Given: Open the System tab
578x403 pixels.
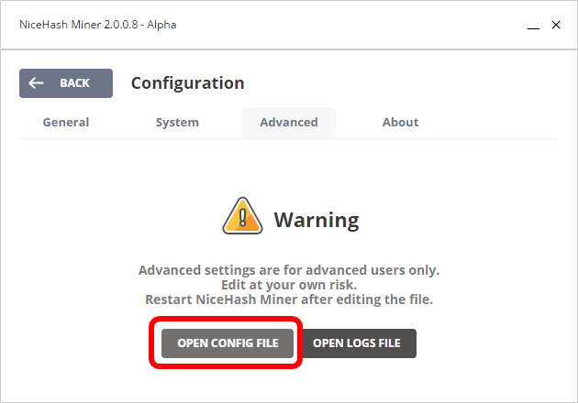Looking at the screenshot, I should pyautogui.click(x=177, y=122).
